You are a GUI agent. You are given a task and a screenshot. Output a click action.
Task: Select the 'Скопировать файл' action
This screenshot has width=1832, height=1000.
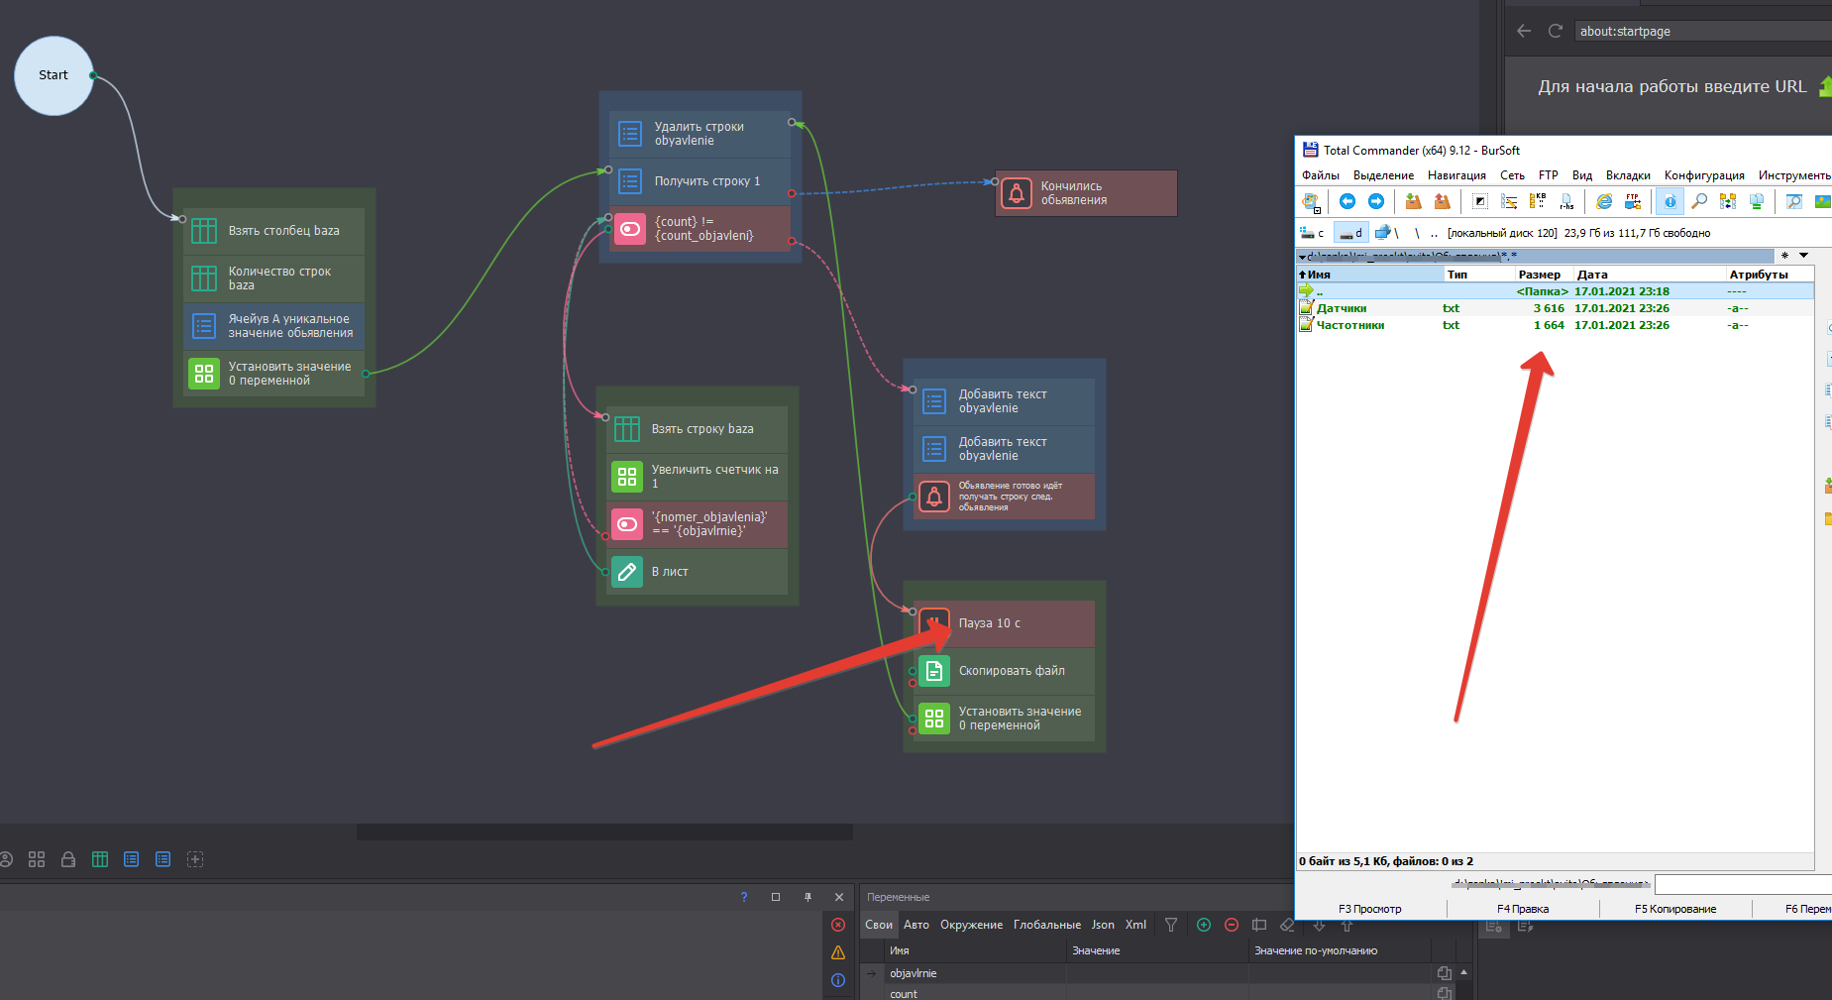coord(1004,671)
